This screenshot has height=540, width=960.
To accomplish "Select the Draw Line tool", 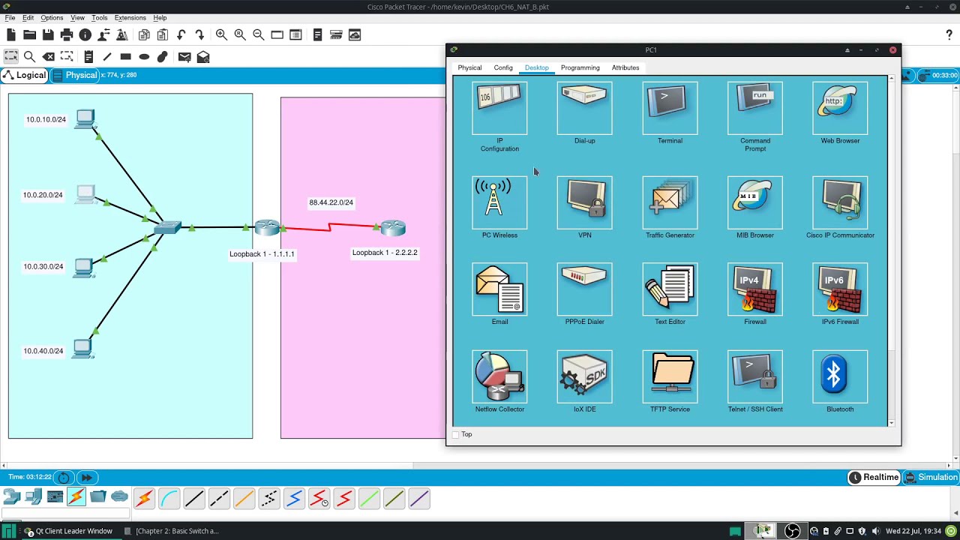I will 106,56.
